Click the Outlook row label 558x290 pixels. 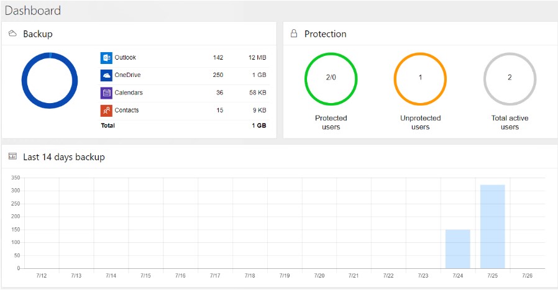(126, 57)
